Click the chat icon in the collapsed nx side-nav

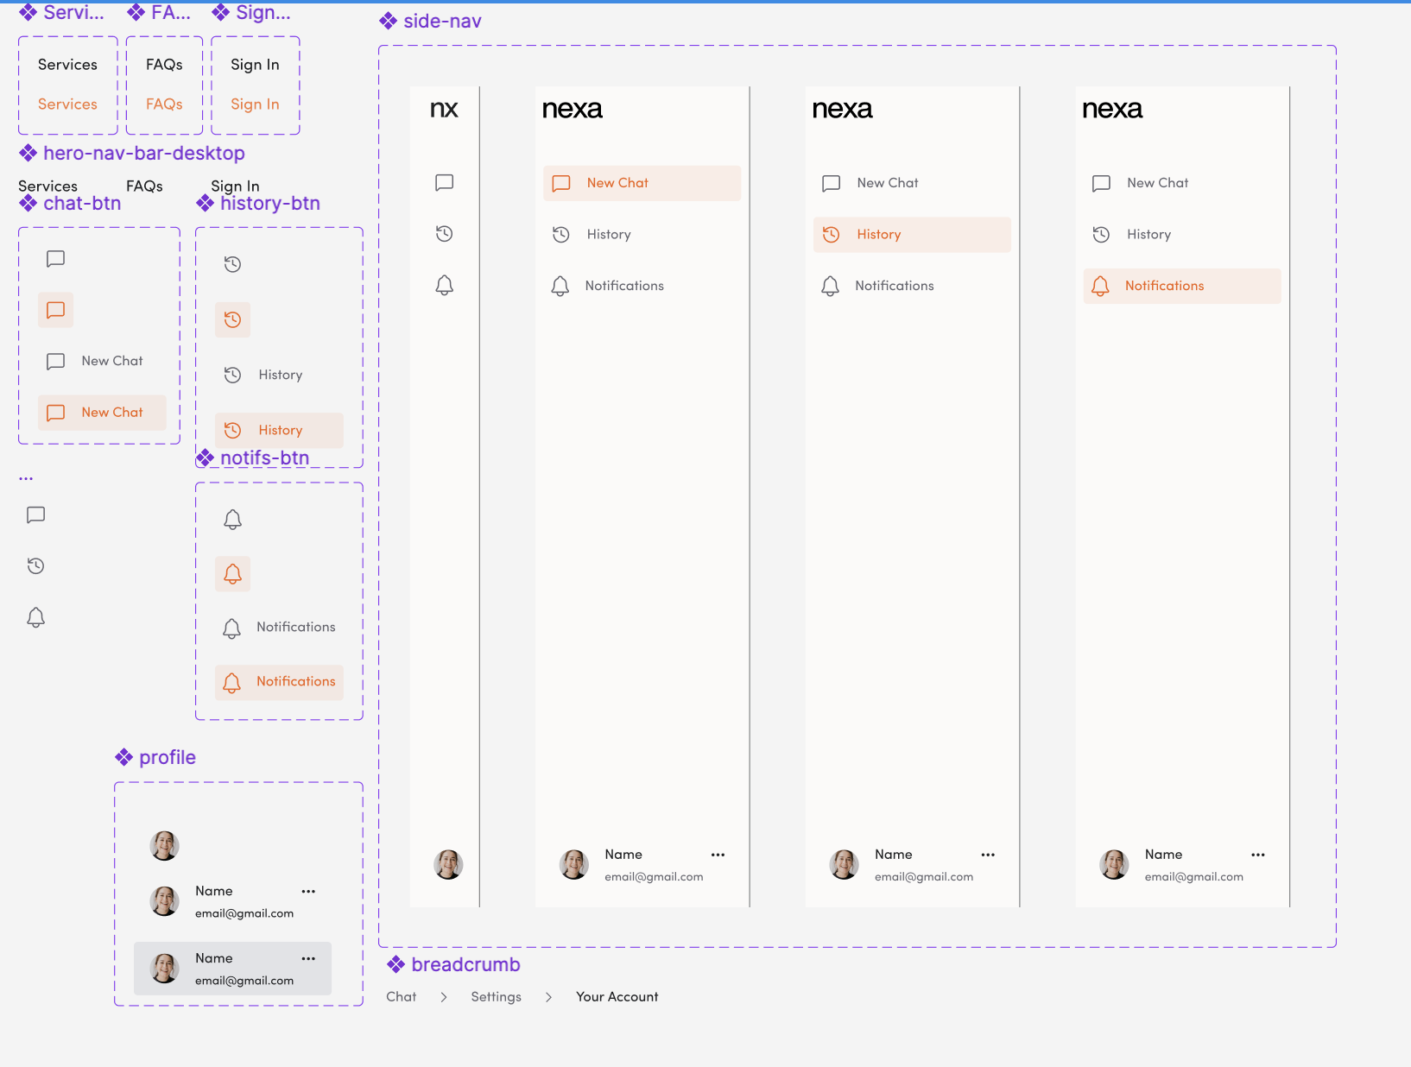coord(445,183)
